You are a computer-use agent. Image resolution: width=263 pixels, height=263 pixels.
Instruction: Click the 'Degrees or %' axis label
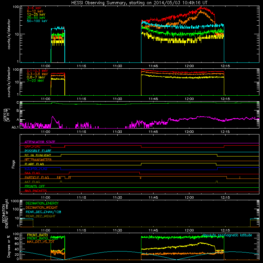9,246
